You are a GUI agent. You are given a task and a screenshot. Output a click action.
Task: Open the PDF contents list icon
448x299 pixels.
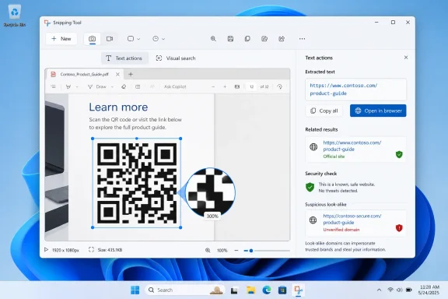[53, 86]
